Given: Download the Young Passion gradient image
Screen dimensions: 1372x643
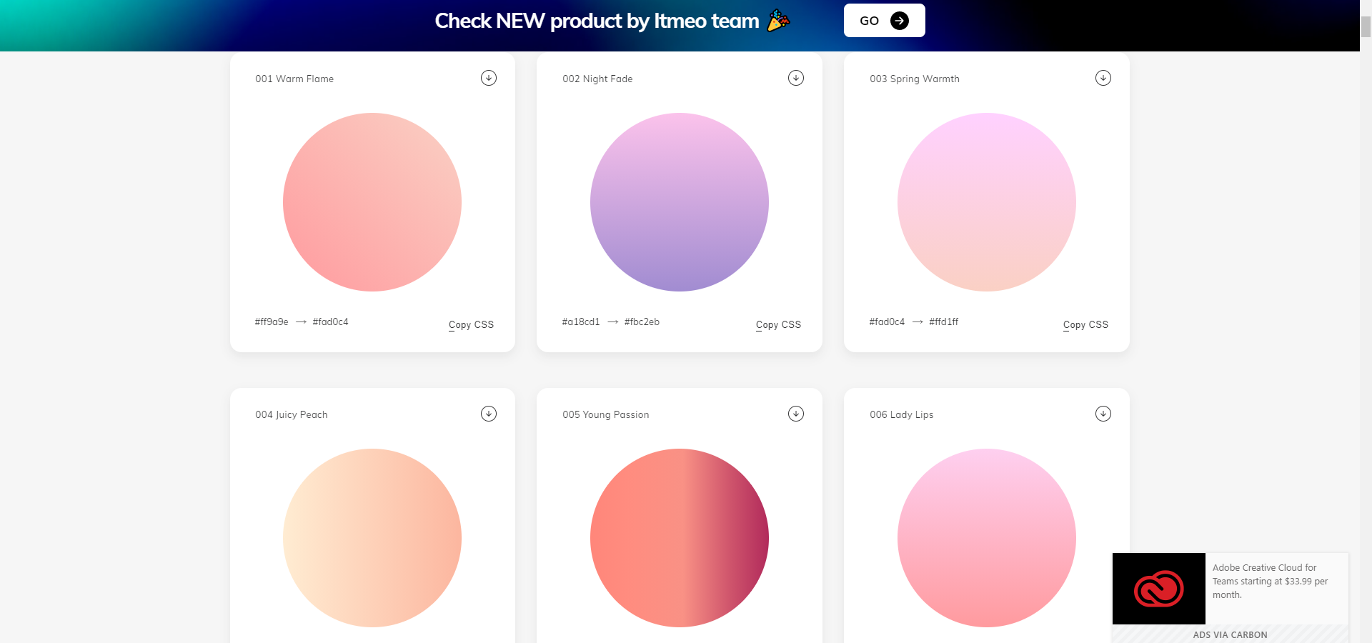Looking at the screenshot, I should click(x=796, y=414).
